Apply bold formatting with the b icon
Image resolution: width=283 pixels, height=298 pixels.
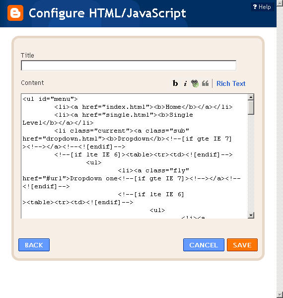tap(175, 83)
